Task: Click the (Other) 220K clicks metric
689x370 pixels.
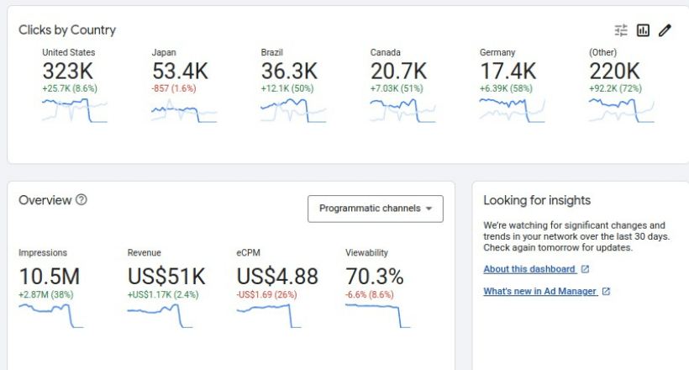Action: pos(614,71)
